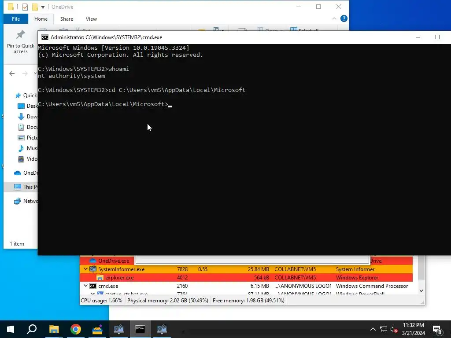The width and height of the screenshot is (451, 338).
Task: Click Physical memory status bar entry
Action: click(x=168, y=300)
